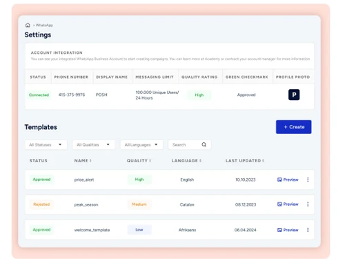Open more options for welcome_template row
345x259 pixels.
pos(308,230)
